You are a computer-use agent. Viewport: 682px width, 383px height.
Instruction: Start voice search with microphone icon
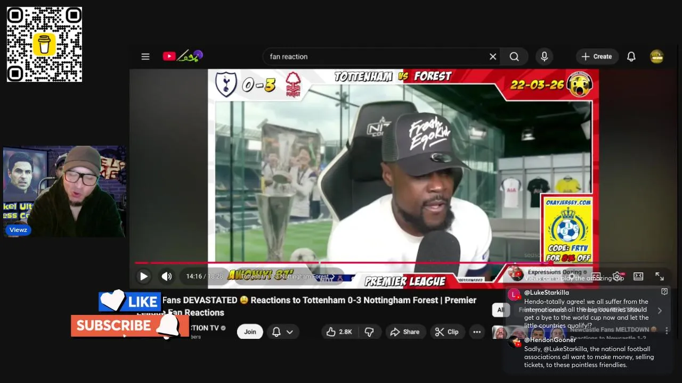coord(544,56)
